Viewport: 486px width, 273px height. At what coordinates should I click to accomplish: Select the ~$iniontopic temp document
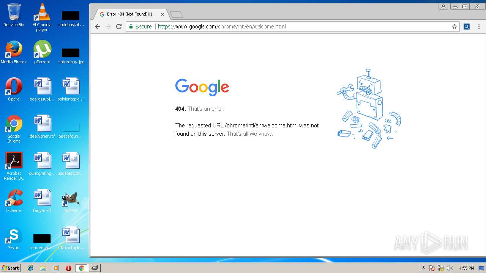tap(71, 238)
